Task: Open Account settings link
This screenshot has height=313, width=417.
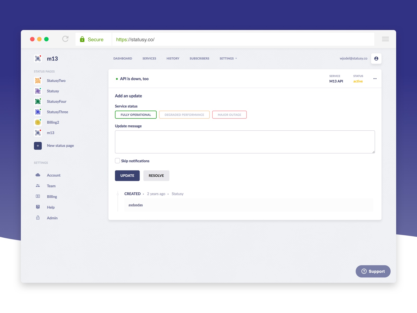Action: click(54, 175)
